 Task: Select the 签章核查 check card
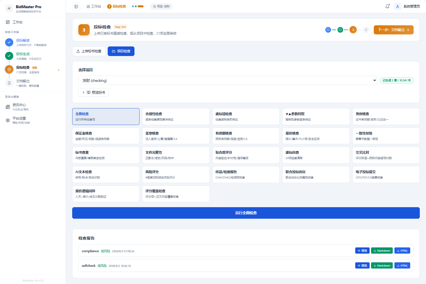[x=176, y=136]
